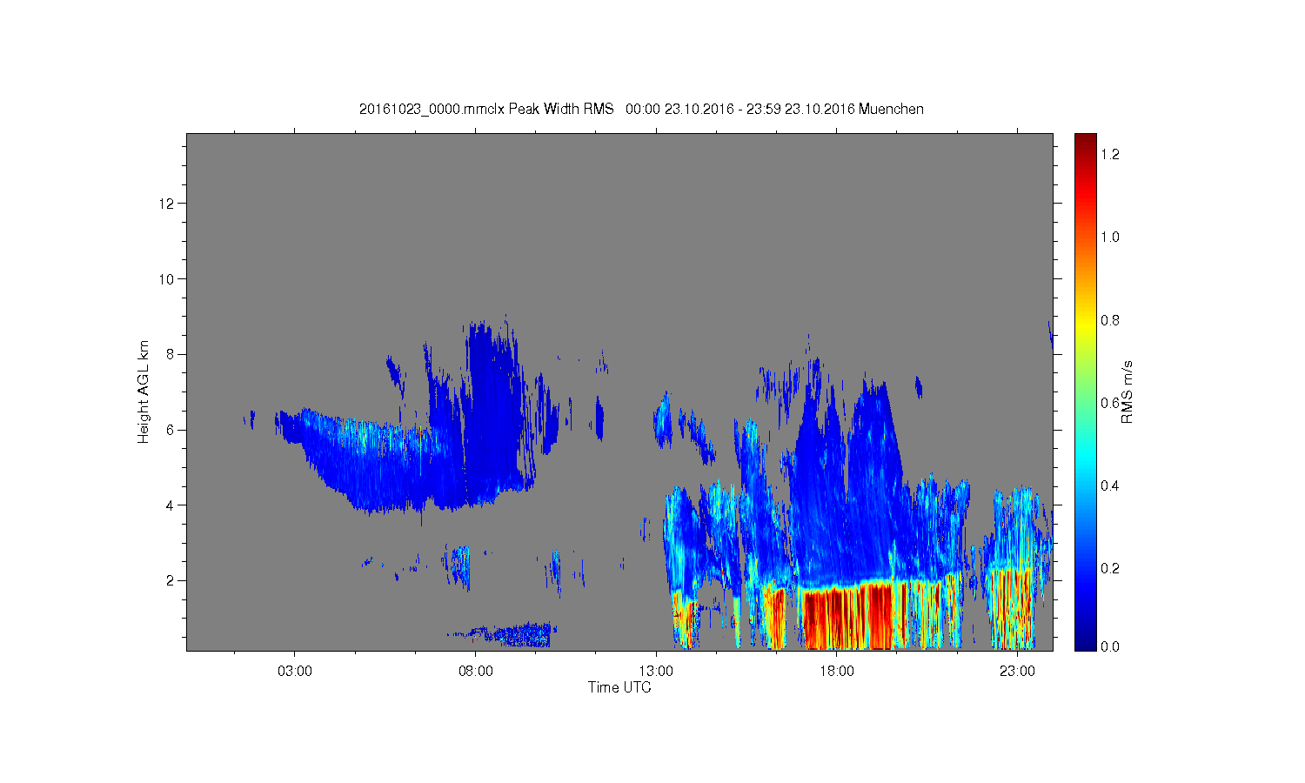Screen dimensions: 1305x783
Task: Click the colorbar value 0.4
Action: point(1110,485)
